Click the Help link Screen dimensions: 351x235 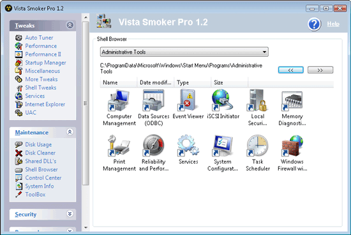pos(333,24)
